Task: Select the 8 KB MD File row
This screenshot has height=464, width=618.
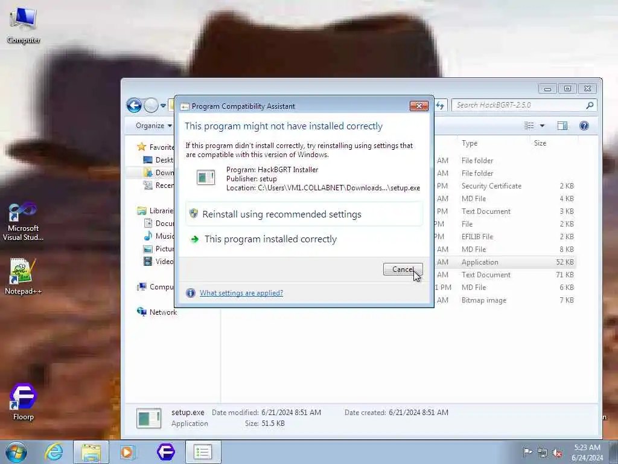Action: pyautogui.click(x=505, y=250)
